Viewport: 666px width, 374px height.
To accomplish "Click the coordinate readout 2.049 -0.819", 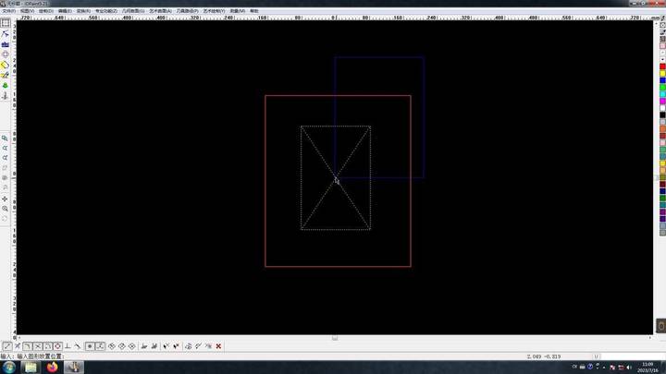I will coord(544,356).
